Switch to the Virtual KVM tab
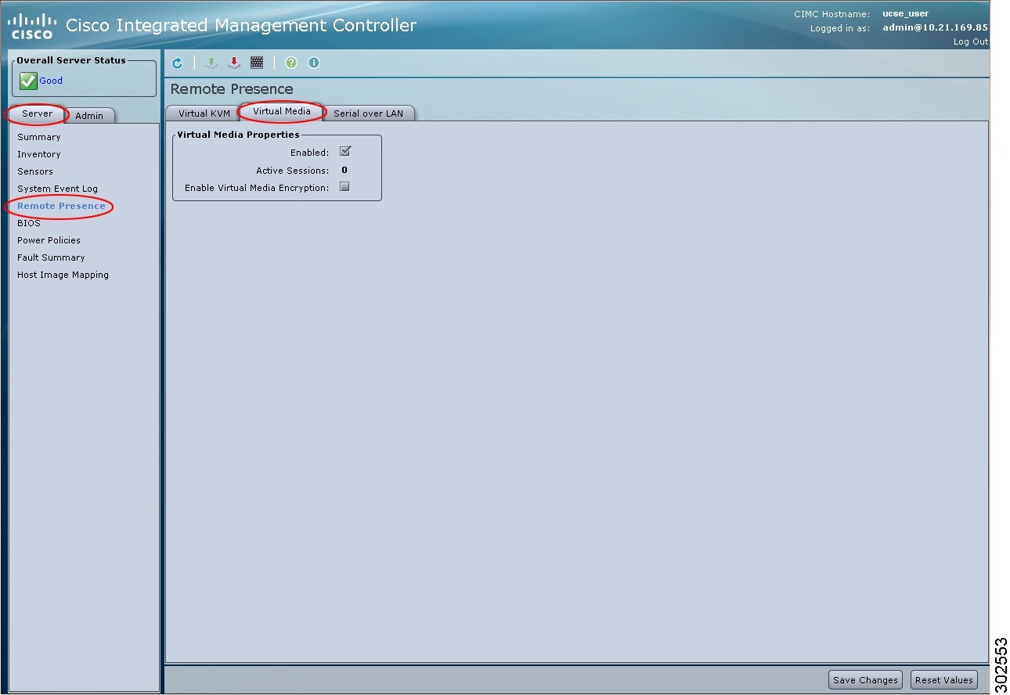The image size is (1010, 695). (204, 113)
